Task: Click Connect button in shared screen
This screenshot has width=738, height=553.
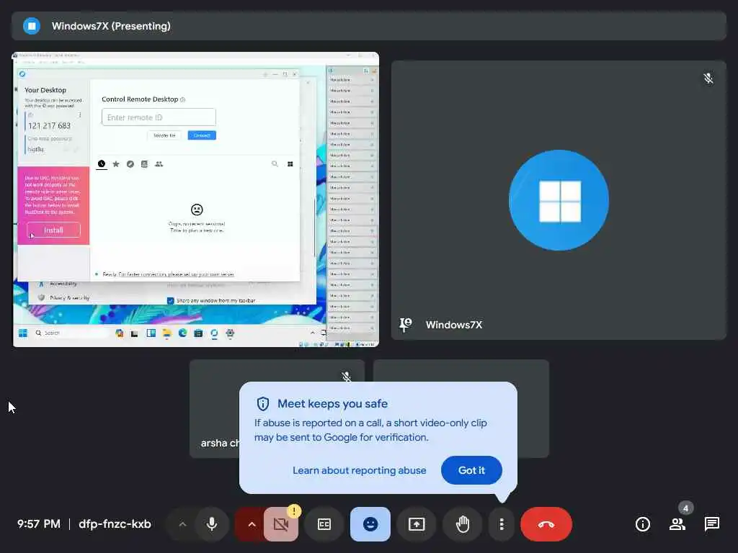Action: tap(202, 135)
